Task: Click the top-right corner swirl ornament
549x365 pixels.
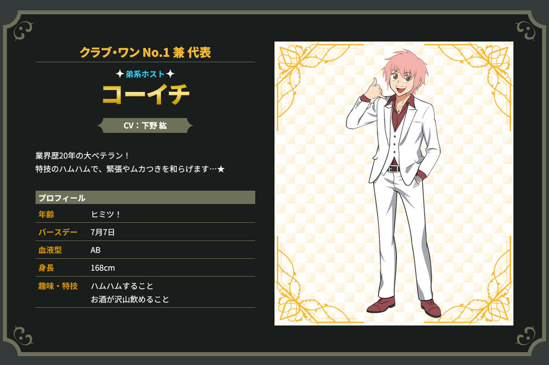Action: coord(526,30)
